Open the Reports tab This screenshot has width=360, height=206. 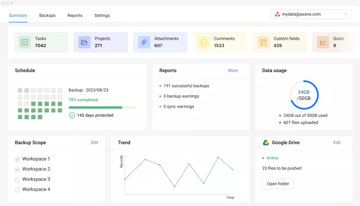75,15
